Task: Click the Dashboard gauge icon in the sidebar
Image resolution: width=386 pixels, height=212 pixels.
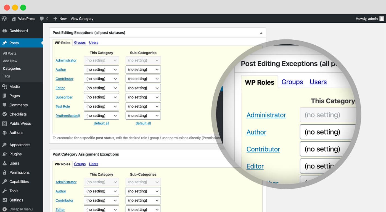Action: tap(5, 31)
